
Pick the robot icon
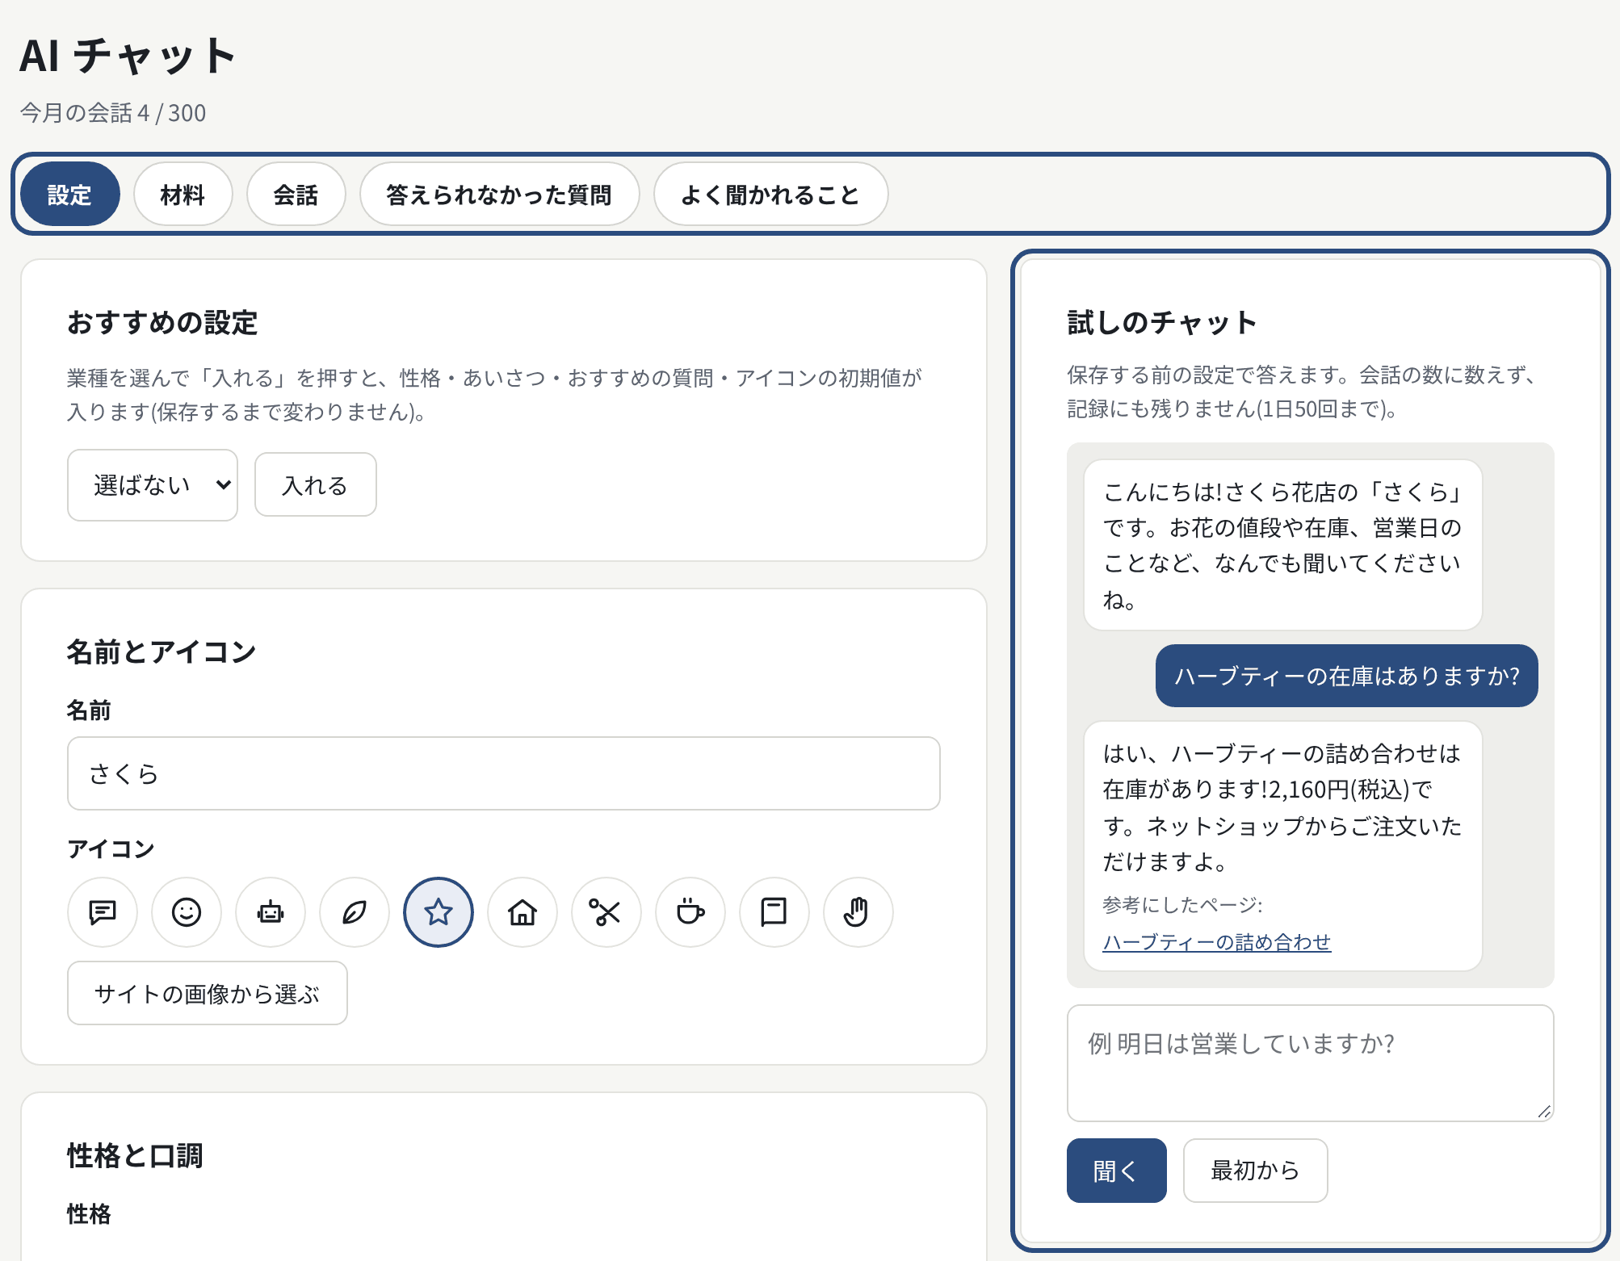pyautogui.click(x=271, y=912)
